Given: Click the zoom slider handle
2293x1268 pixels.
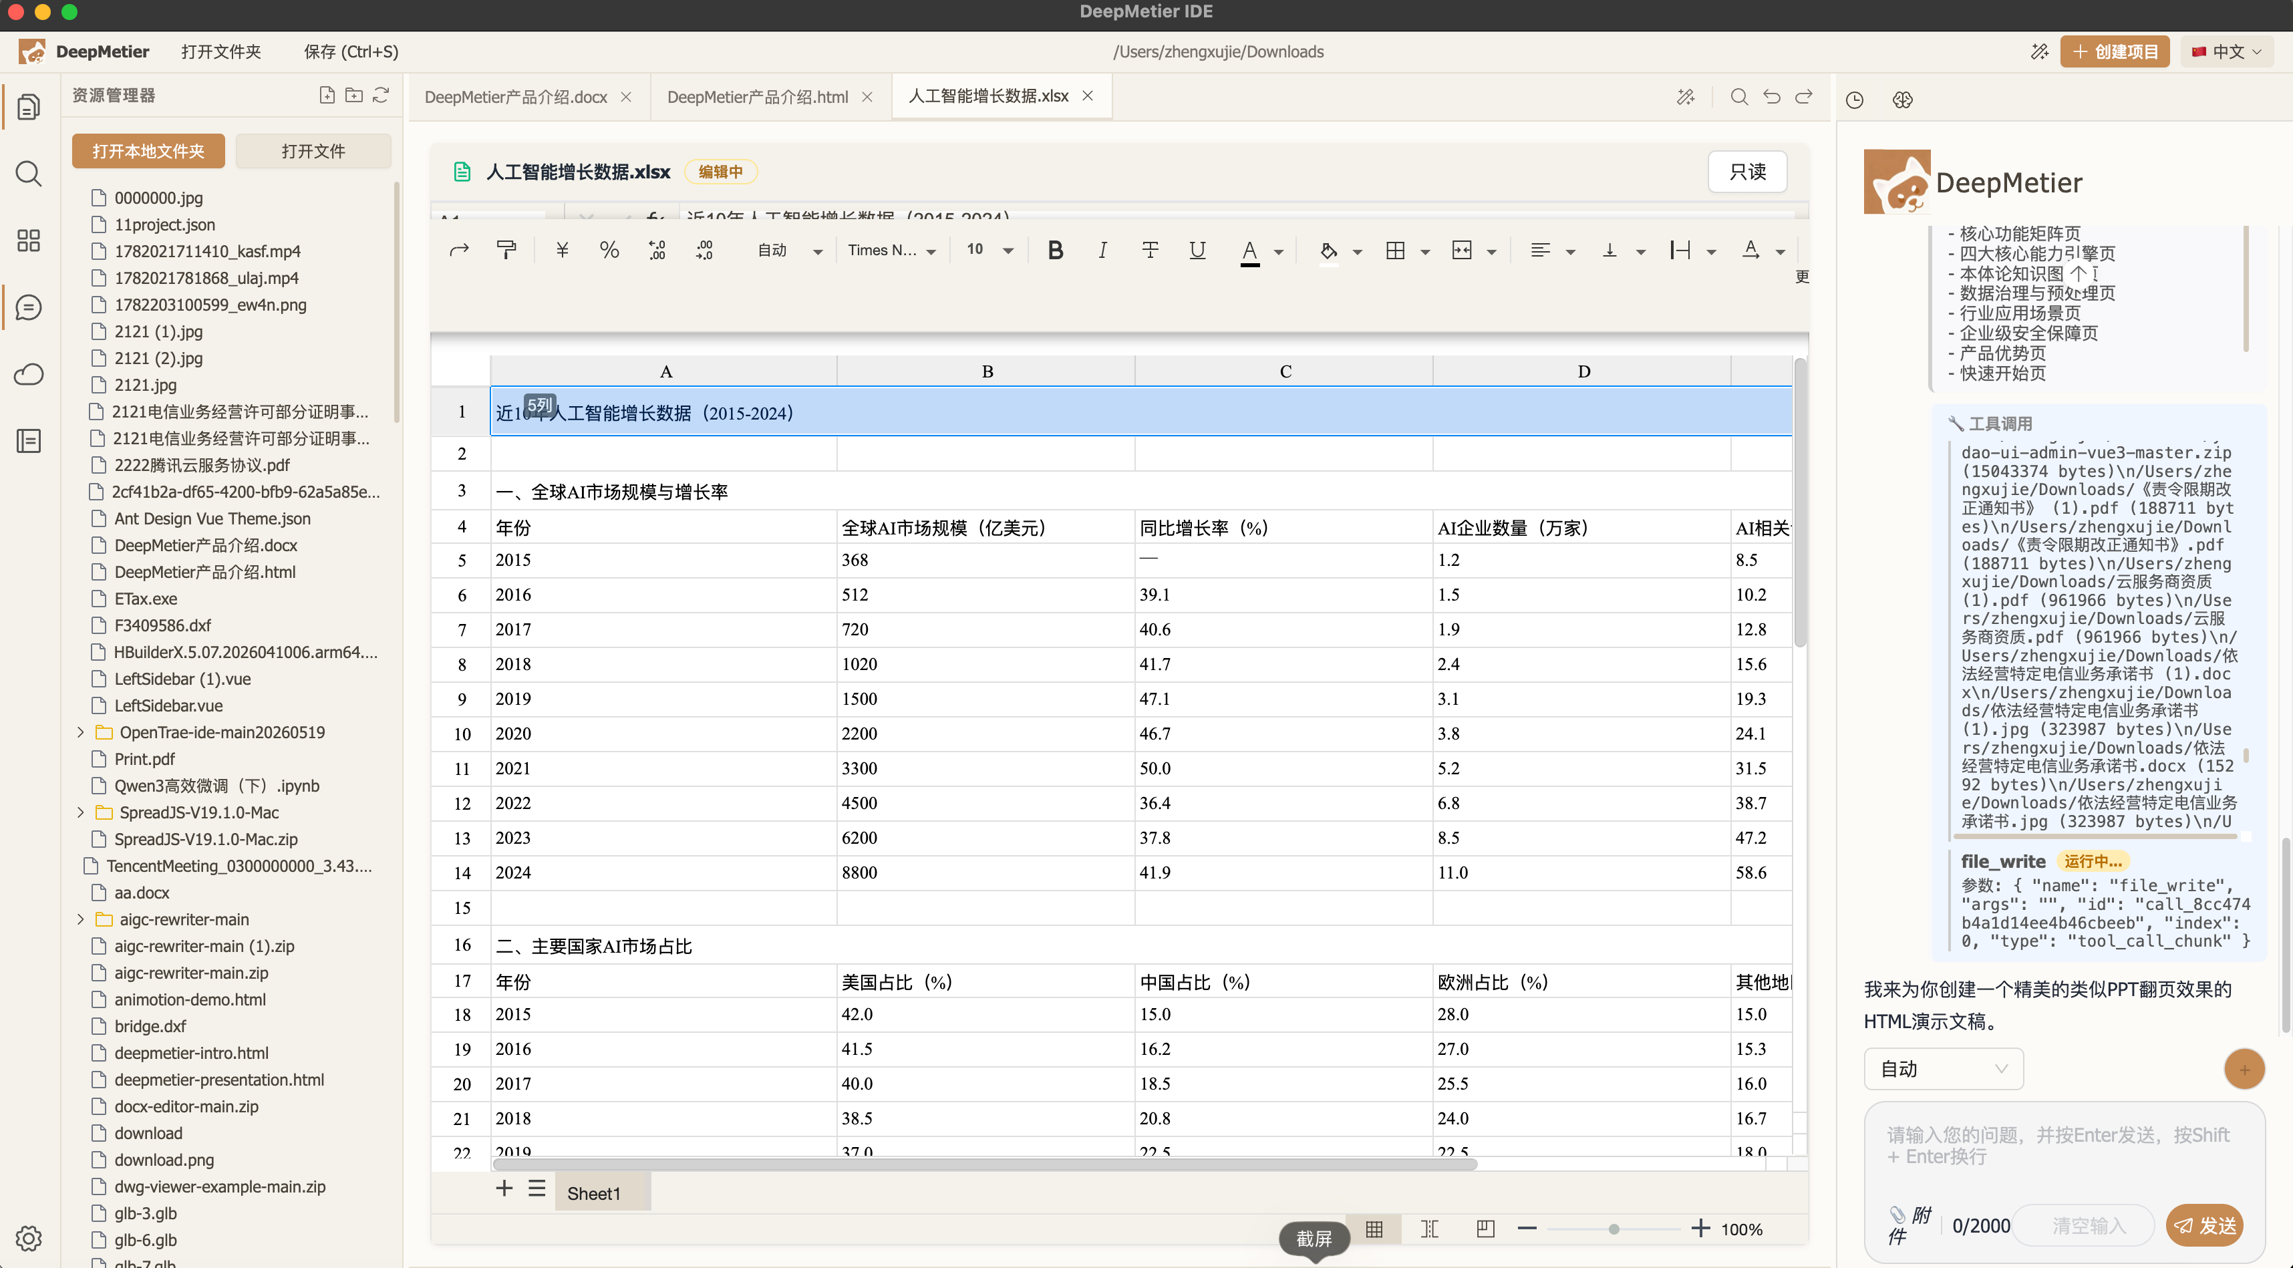Looking at the screenshot, I should click(1613, 1229).
